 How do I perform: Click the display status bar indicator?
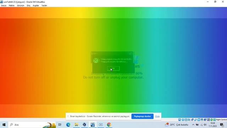(202, 120)
